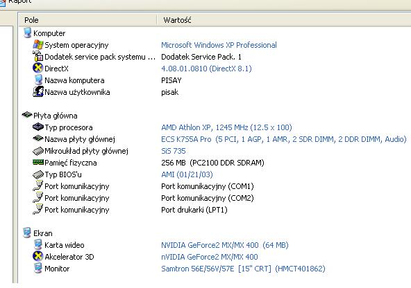
Task: Click the Nazwa komputera icon
Action: [x=38, y=80]
